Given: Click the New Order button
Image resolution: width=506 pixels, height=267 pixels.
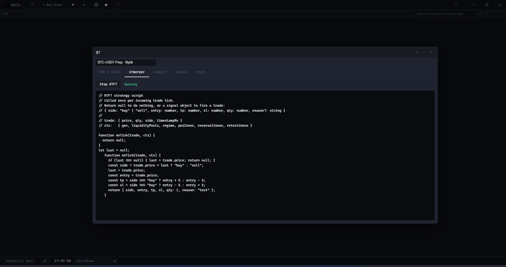Looking at the screenshot, I should point(52,5).
